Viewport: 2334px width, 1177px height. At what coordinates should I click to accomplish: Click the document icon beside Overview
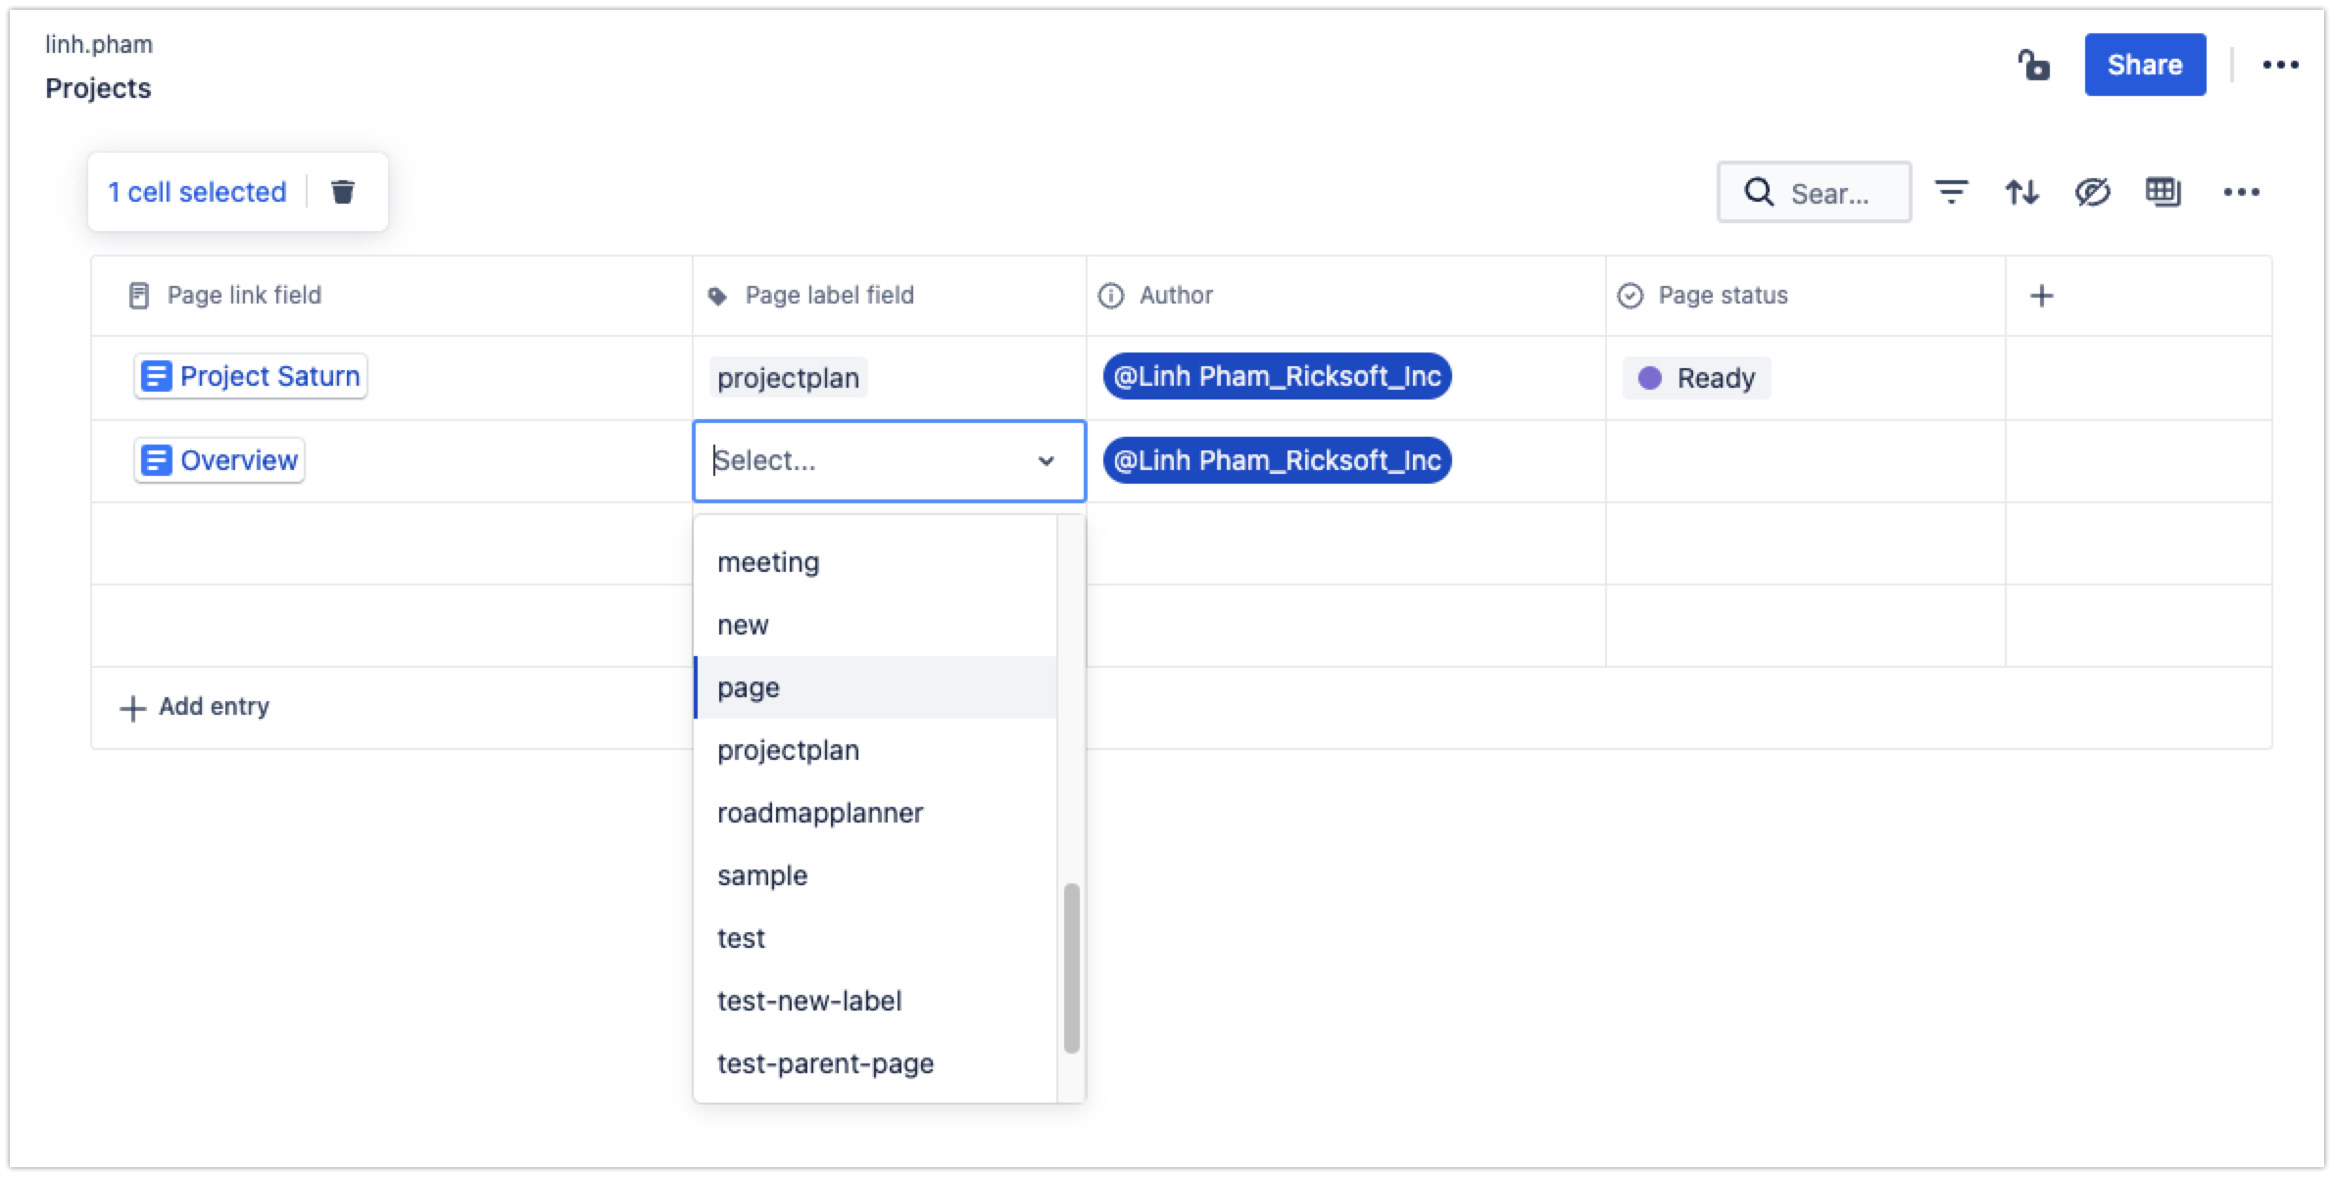coord(156,459)
